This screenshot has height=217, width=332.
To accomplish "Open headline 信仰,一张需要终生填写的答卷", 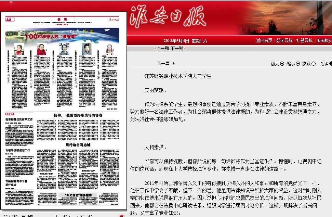I will (78, 115).
